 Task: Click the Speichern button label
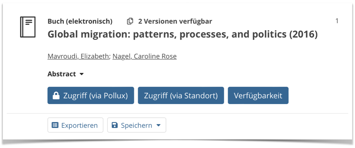[137, 125]
